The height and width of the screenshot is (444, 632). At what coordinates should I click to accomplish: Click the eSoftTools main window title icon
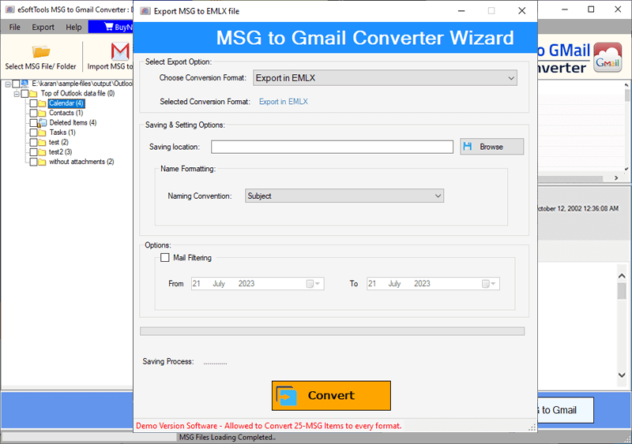(9, 9)
